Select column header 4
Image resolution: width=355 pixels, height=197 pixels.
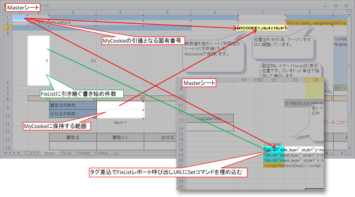[120, 13]
